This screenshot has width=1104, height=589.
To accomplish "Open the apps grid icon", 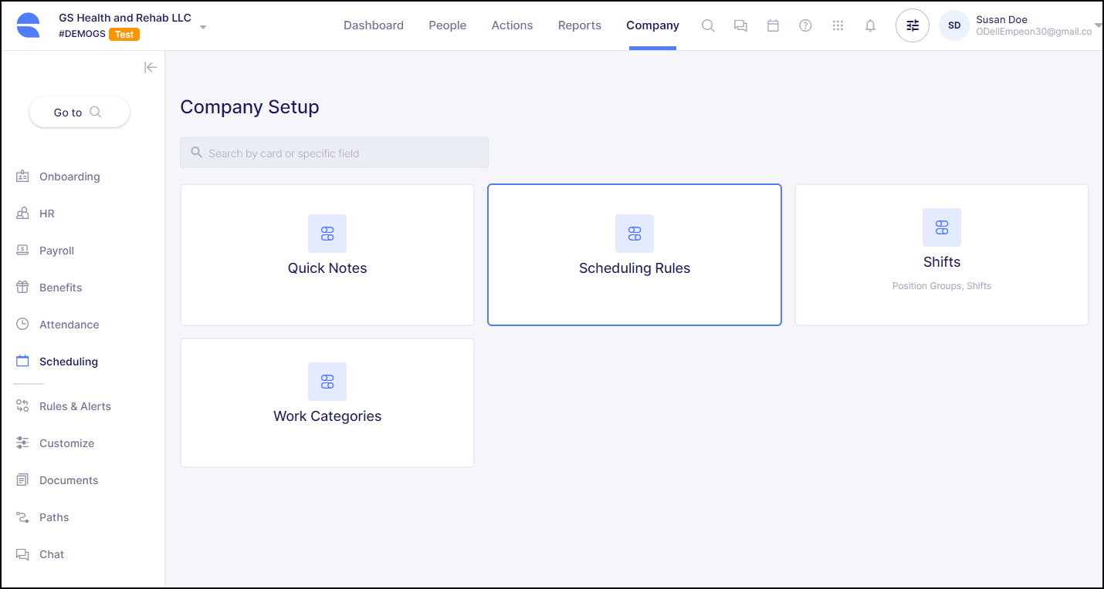I will [838, 25].
